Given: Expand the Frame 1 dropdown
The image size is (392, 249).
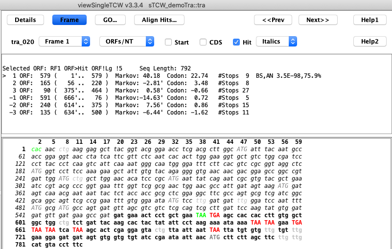Looking at the screenshot, I should [64, 42].
